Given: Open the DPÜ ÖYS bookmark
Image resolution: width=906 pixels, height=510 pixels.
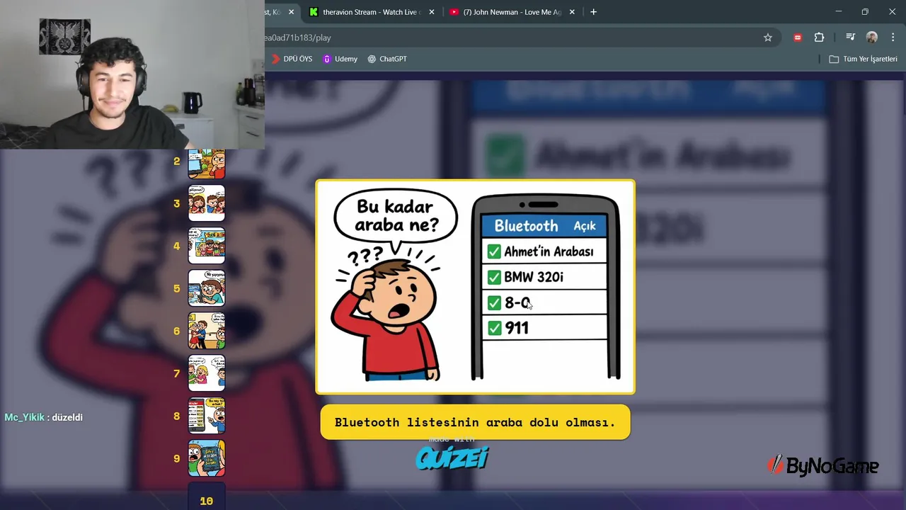Looking at the screenshot, I should [x=292, y=59].
